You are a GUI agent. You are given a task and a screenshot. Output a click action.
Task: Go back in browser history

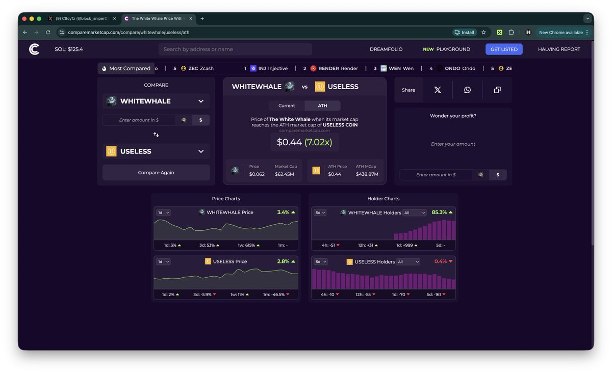click(25, 32)
